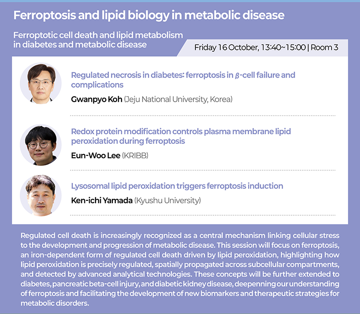360x314 pixels.
Task: Click the 'Ferroptosis and lipid biology' main heading
Action: [149, 15]
